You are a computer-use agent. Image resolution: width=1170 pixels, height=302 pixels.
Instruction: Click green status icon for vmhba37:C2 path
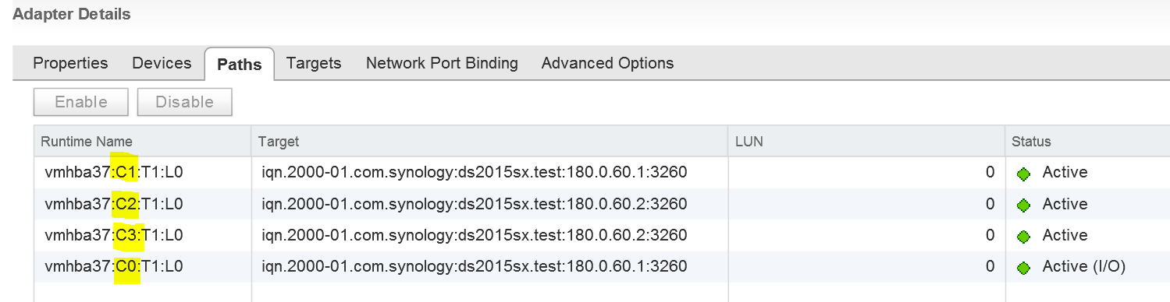(1024, 205)
